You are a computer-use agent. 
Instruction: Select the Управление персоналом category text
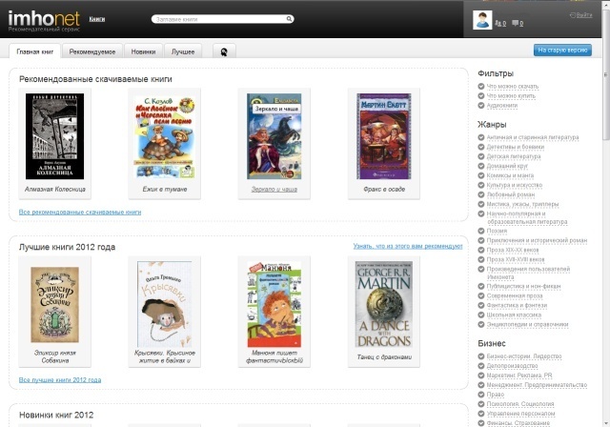tap(521, 414)
